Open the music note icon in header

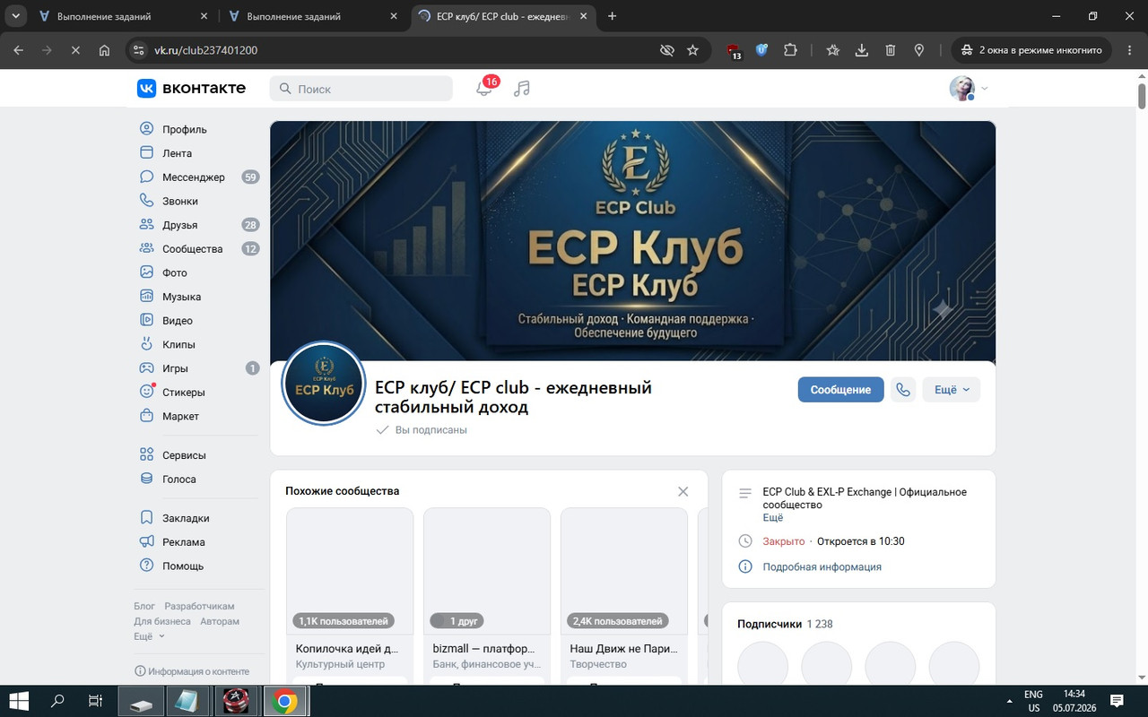(x=522, y=88)
